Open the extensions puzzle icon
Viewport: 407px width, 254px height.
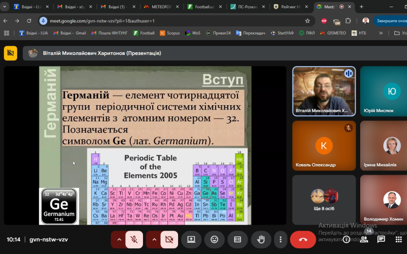click(x=348, y=21)
